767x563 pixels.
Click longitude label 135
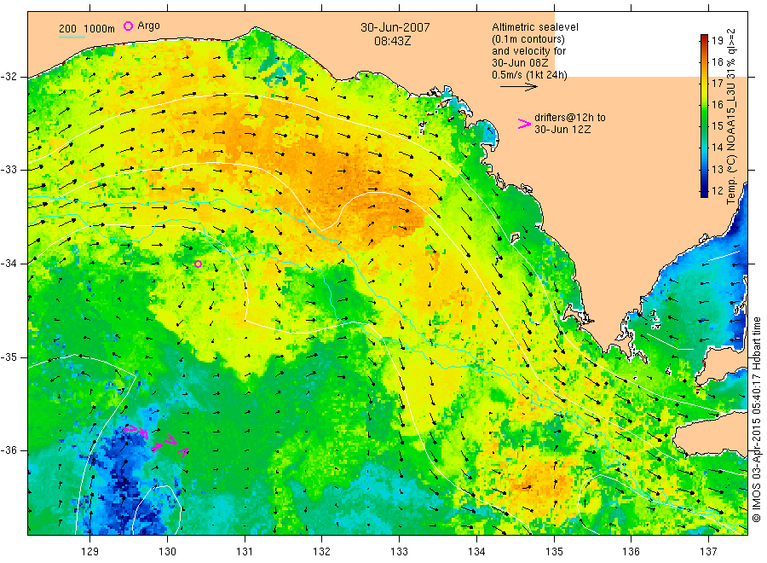pyautogui.click(x=554, y=552)
